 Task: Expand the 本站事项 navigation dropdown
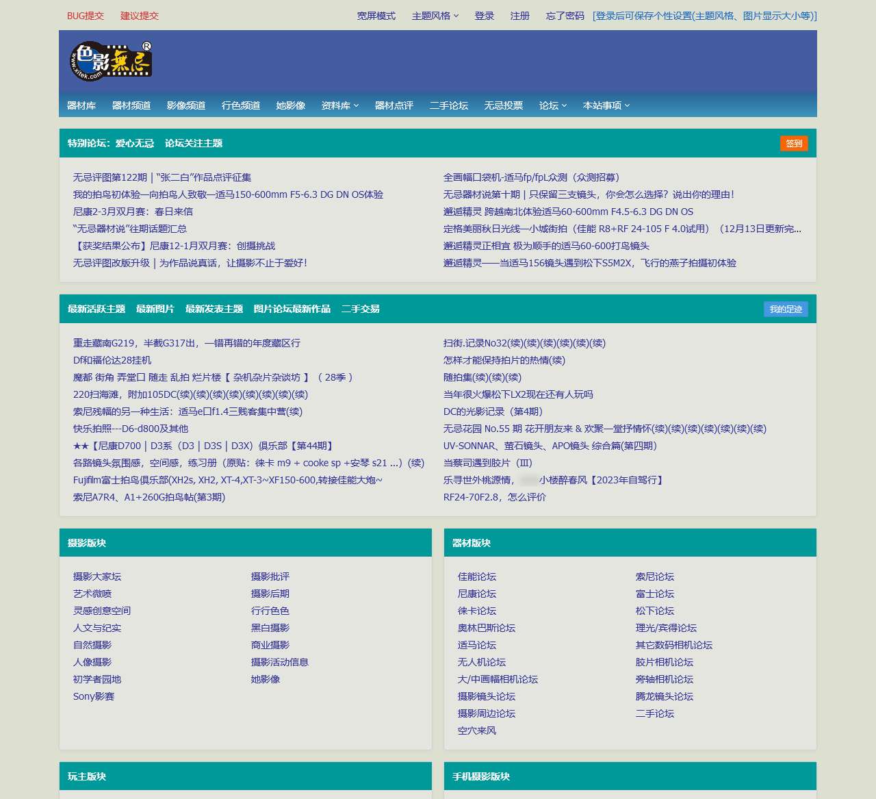pos(606,105)
